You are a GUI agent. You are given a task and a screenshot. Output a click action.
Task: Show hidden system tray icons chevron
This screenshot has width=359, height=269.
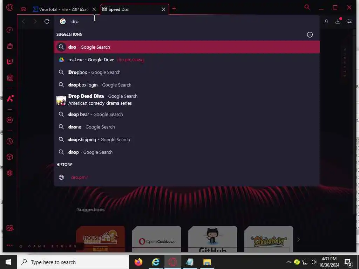[289, 262]
